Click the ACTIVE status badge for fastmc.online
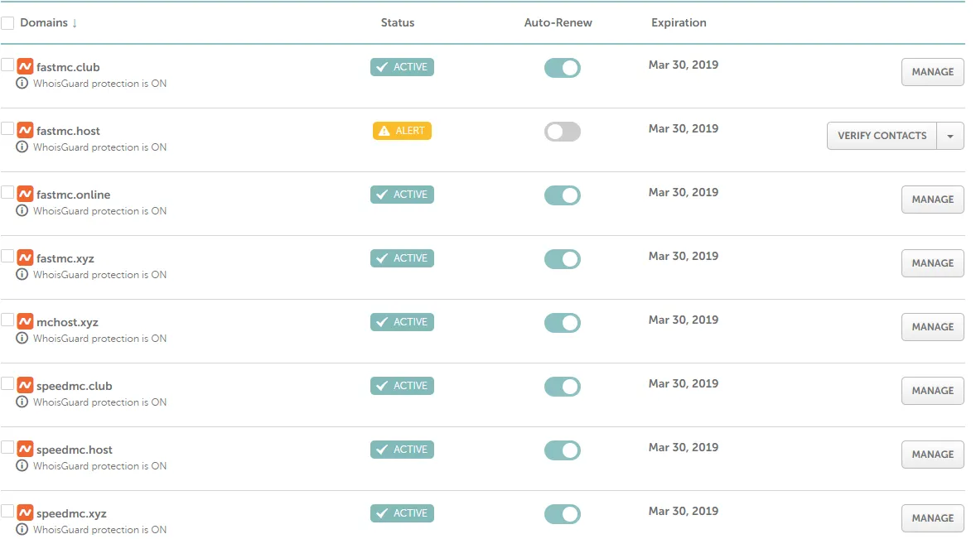The height and width of the screenshot is (539, 976). coord(402,195)
